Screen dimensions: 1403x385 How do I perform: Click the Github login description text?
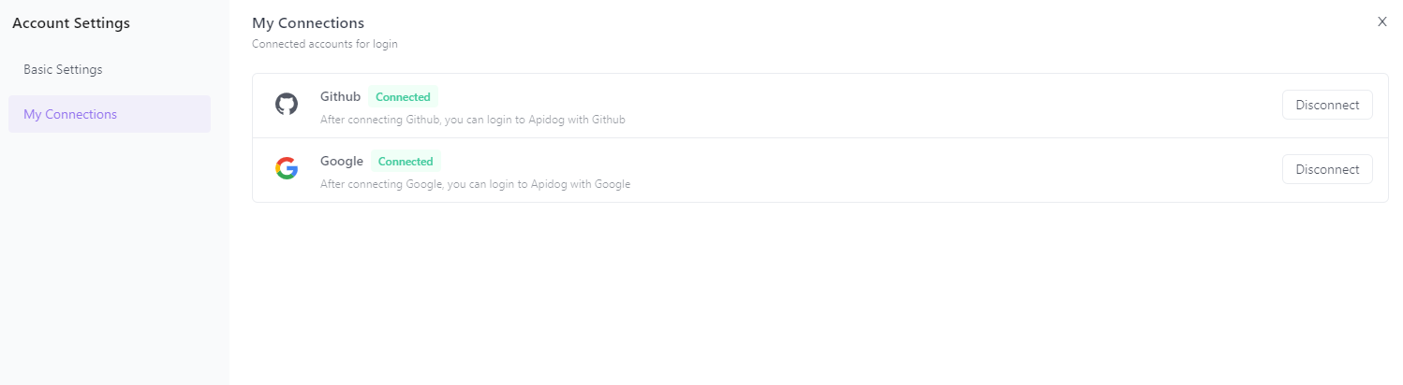click(472, 120)
